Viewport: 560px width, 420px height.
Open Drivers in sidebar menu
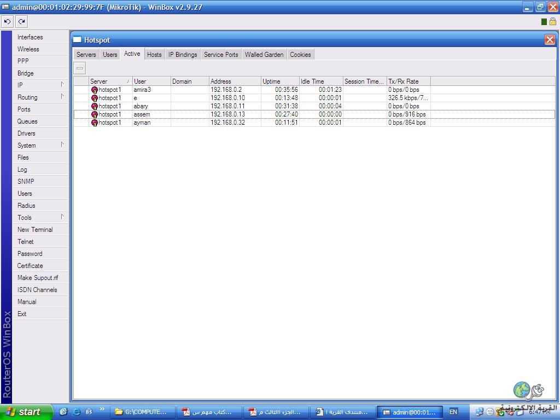point(40,133)
